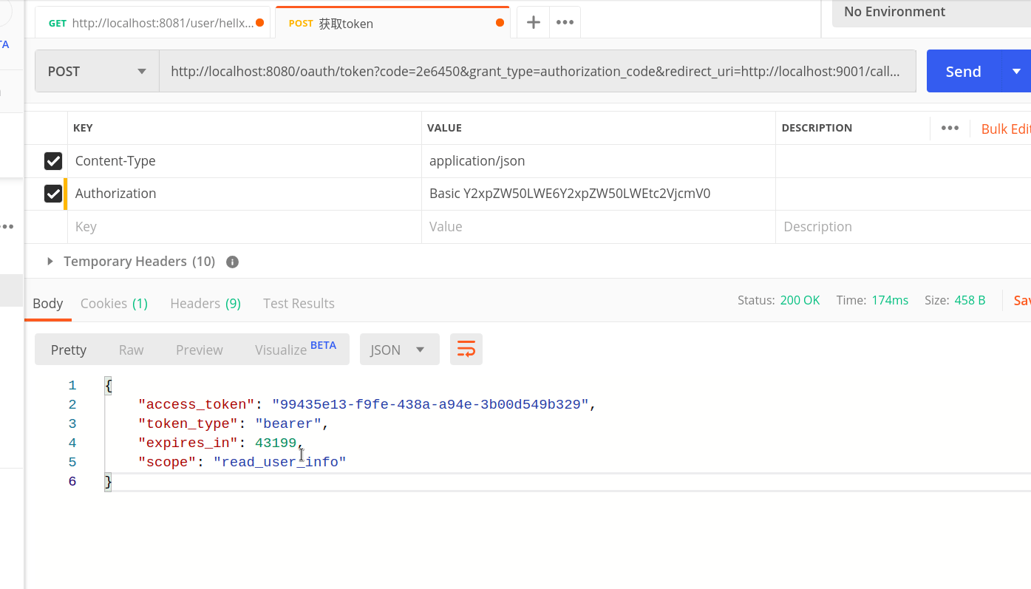
Task: Open the POST request method dropdown
Action: 96,71
